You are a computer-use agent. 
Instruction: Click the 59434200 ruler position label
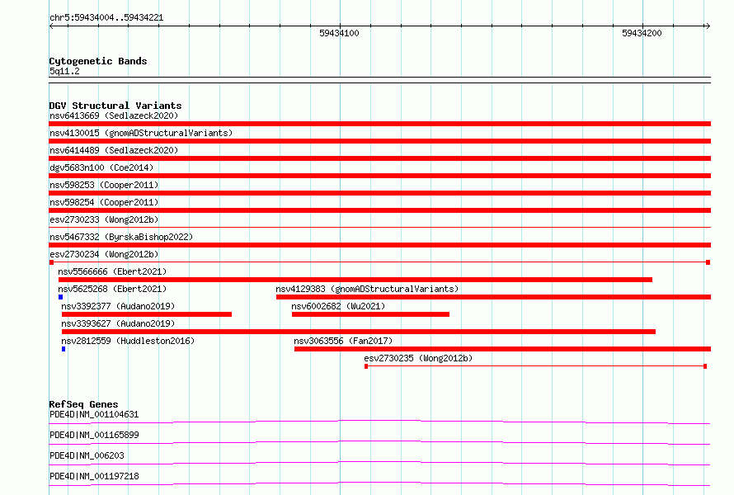[x=642, y=33]
